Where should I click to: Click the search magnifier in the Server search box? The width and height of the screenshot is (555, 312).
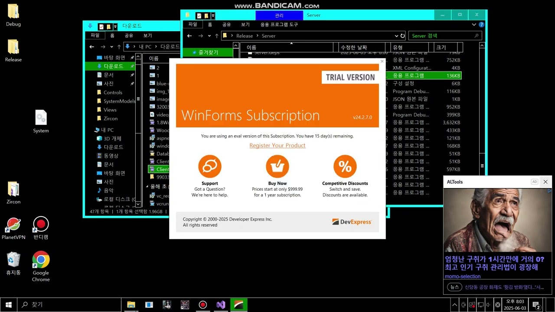(x=477, y=36)
